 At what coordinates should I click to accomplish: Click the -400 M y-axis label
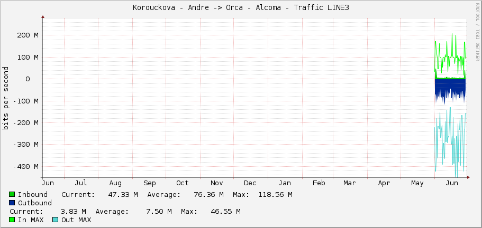pyautogui.click(x=25, y=167)
